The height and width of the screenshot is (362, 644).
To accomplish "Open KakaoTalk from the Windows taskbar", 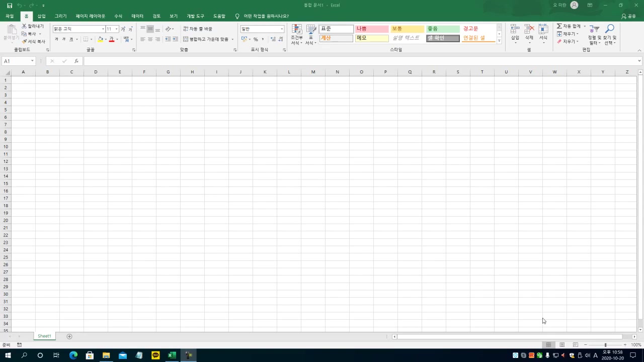I will tap(155, 355).
